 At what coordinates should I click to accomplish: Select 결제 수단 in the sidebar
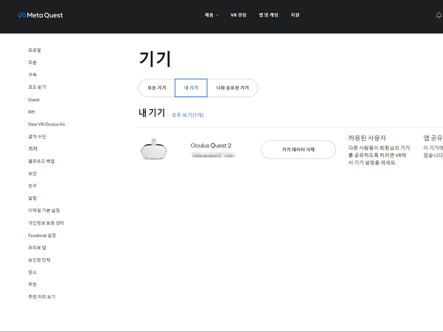coord(37,137)
